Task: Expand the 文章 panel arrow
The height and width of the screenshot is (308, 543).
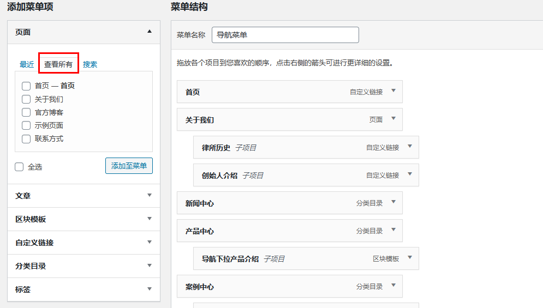Action: (149, 195)
